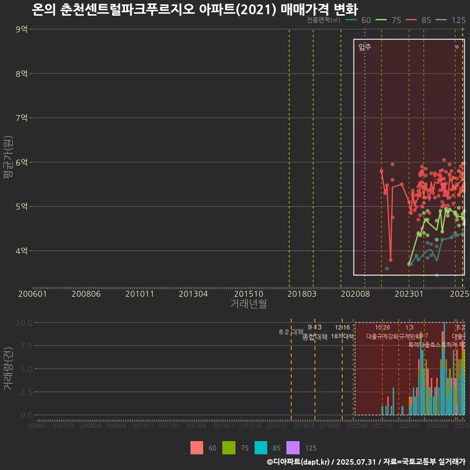The height and width of the screenshot is (470, 470).
Task: Click the '평균가(원)' axis title
Action: [8, 157]
